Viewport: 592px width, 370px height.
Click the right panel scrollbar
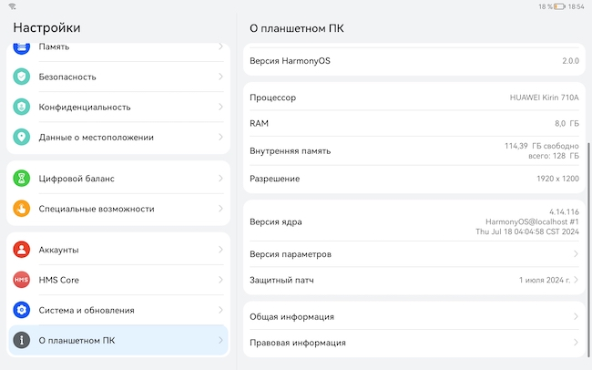[587, 250]
